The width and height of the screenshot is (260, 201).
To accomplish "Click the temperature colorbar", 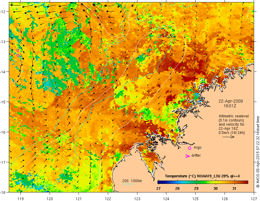I will (203, 182).
